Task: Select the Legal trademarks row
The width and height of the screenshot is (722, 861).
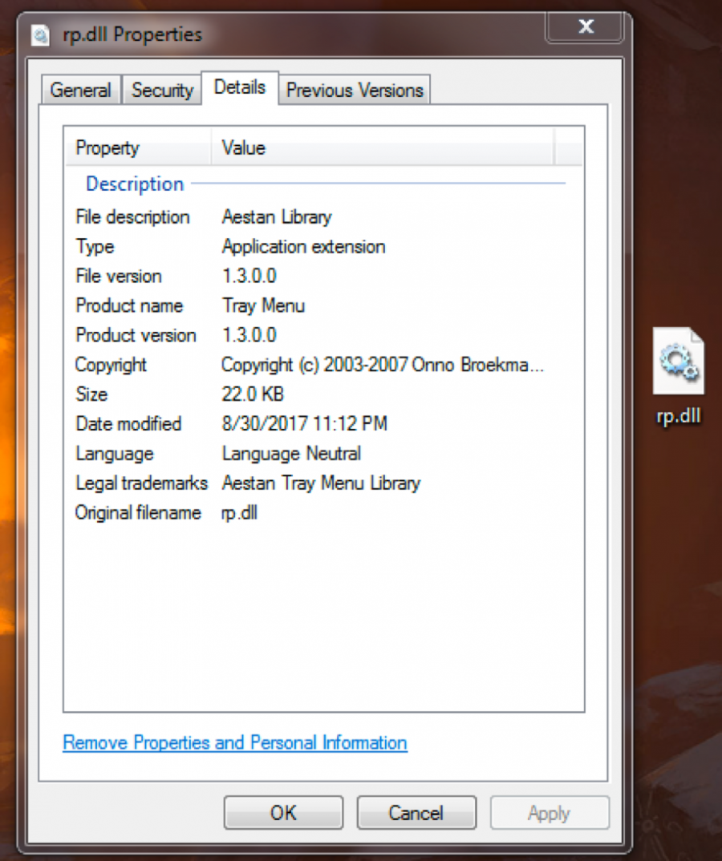Action: pyautogui.click(x=141, y=483)
